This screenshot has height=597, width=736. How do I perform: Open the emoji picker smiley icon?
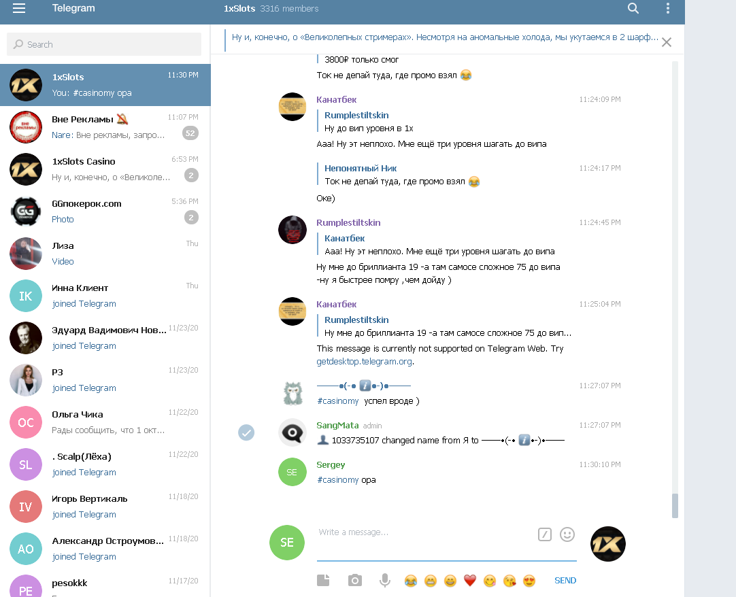(x=567, y=534)
